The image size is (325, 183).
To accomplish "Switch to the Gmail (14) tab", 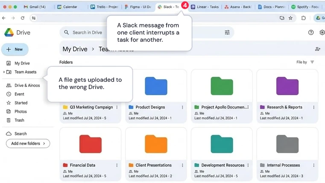I will coord(34,7).
